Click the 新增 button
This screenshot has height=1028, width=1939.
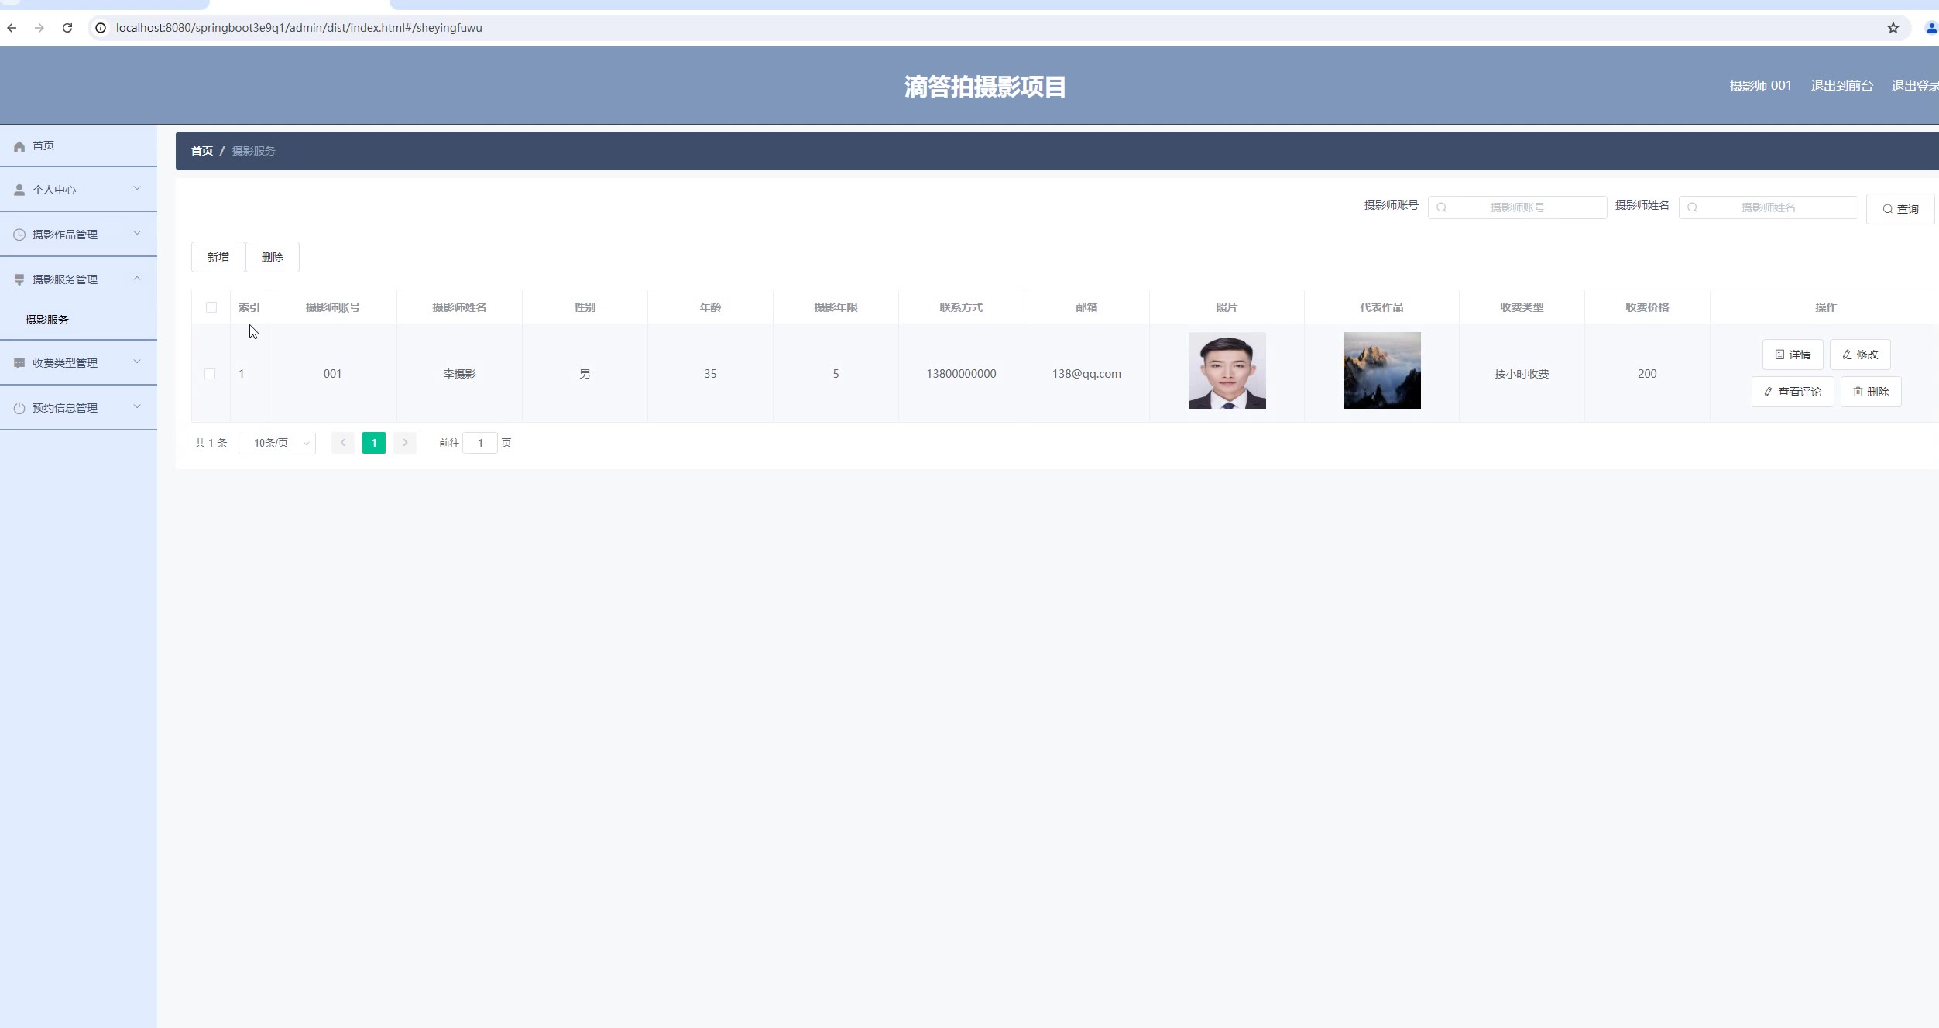(218, 257)
